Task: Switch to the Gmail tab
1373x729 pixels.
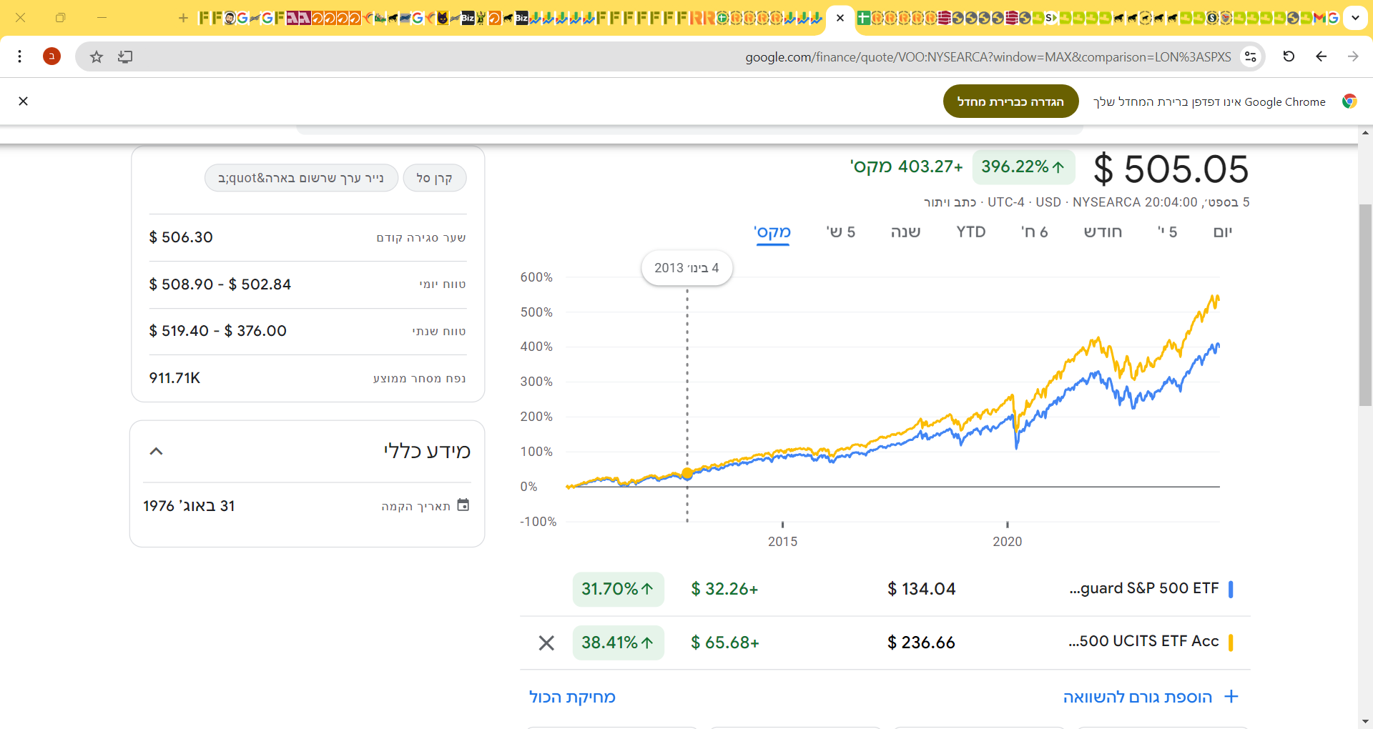Action: pos(1320,18)
